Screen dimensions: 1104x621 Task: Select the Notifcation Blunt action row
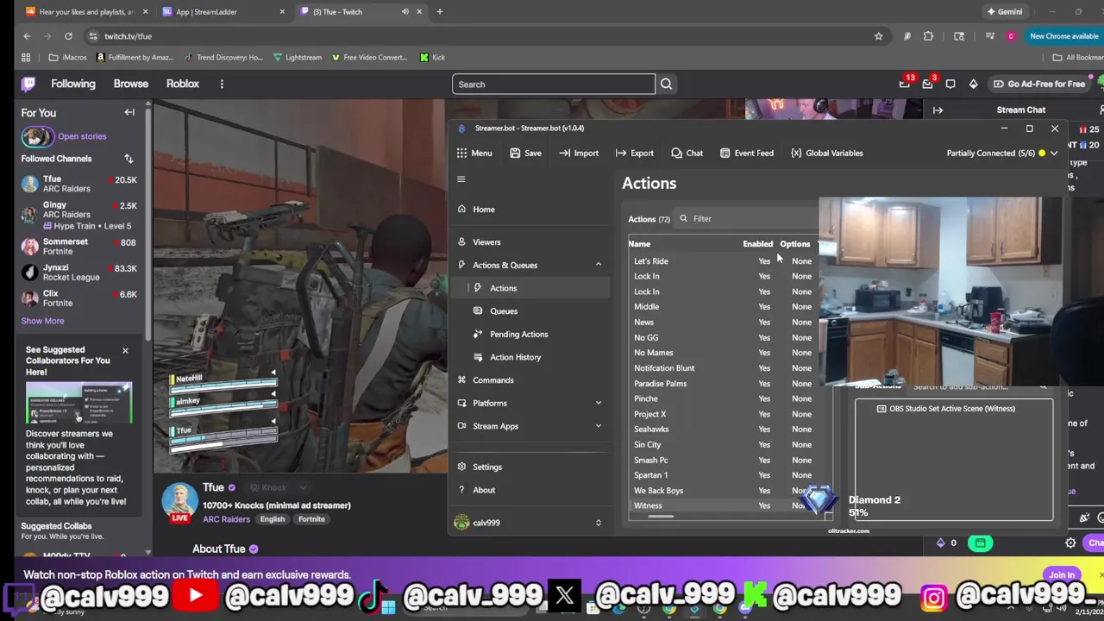[x=723, y=368]
